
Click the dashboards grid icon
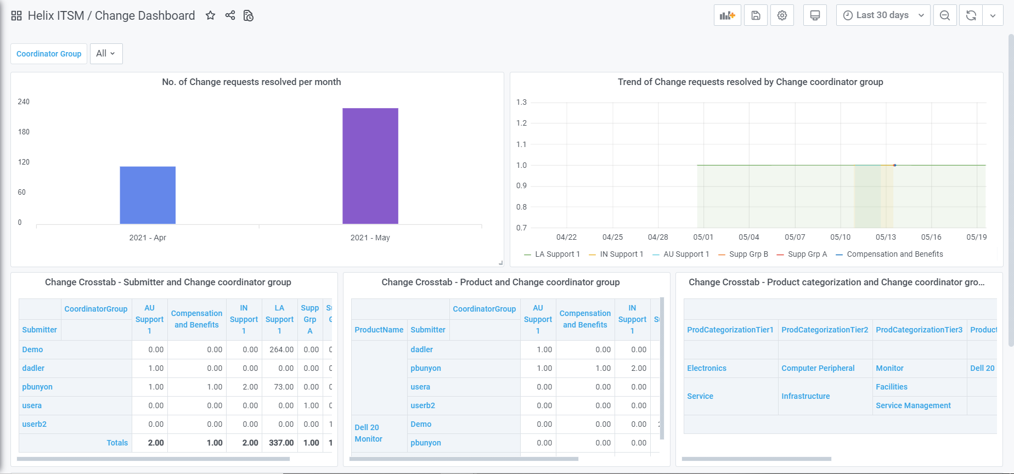(16, 16)
